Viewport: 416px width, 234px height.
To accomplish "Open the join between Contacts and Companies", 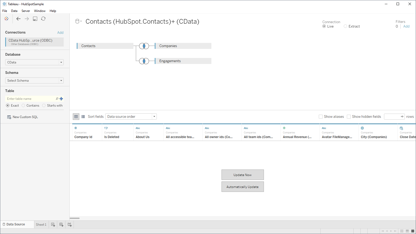I will point(144,46).
